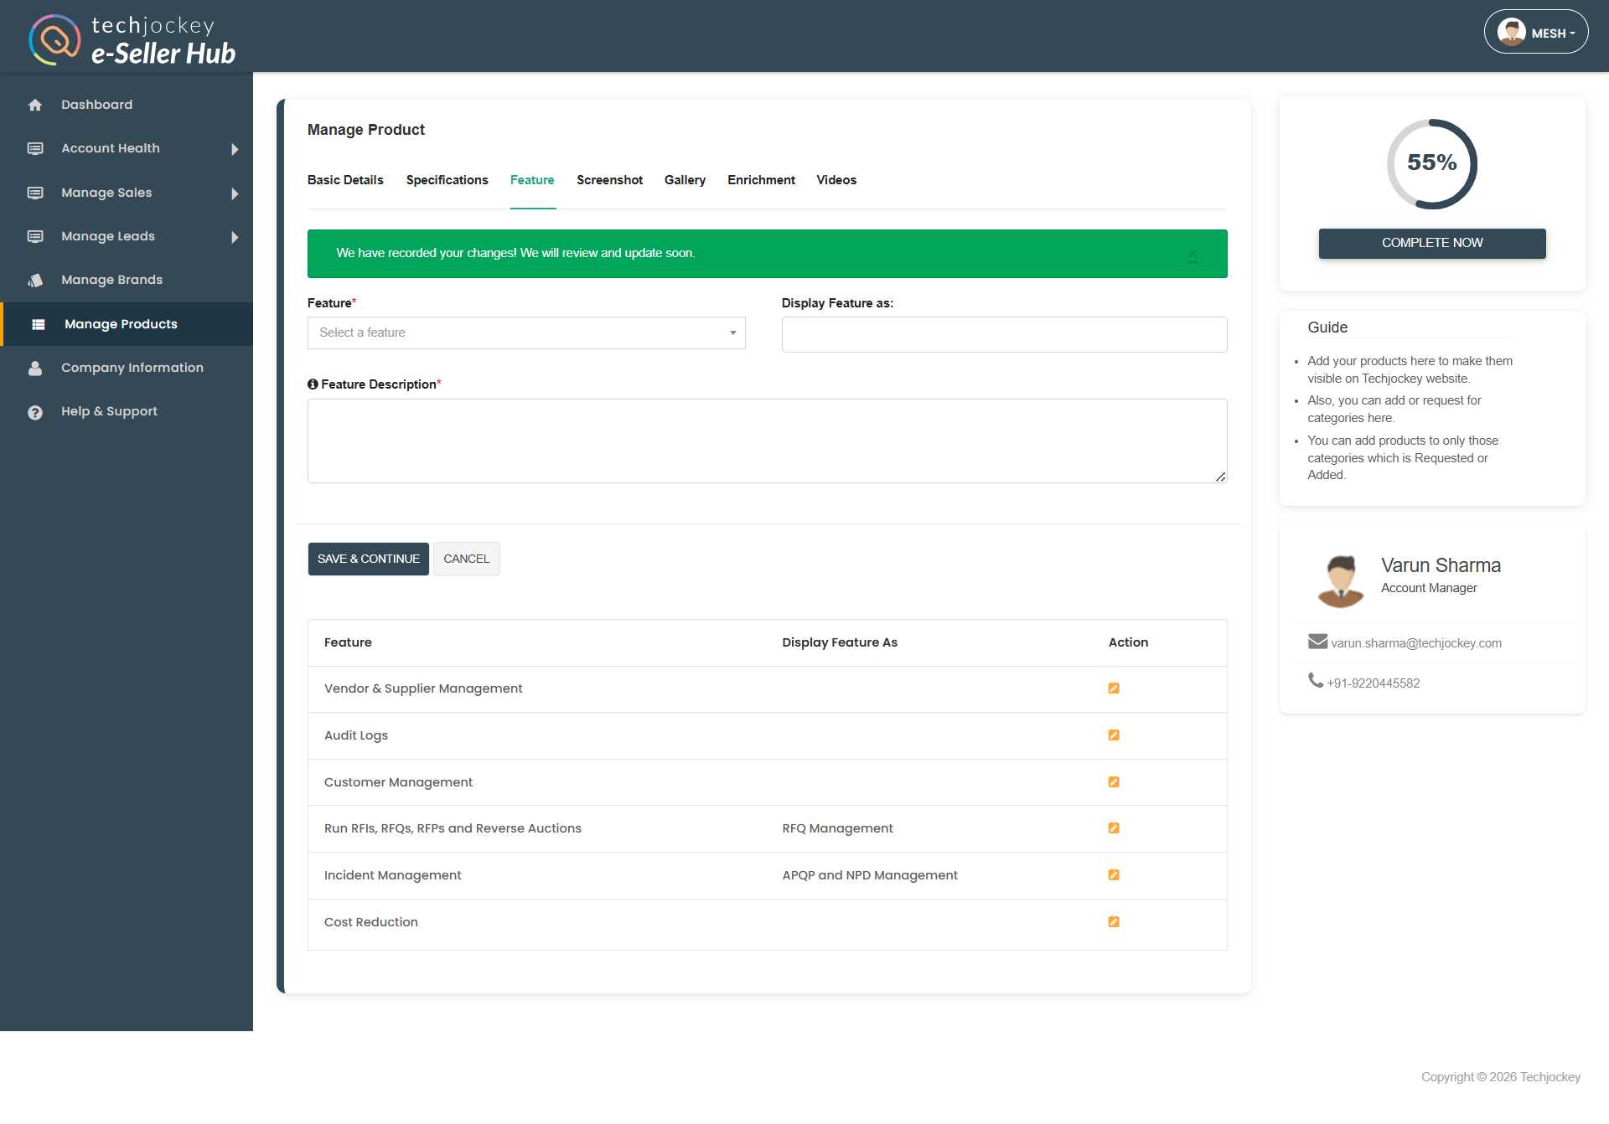Open the MESH account dropdown menu
The height and width of the screenshot is (1124, 1609).
1536,32
